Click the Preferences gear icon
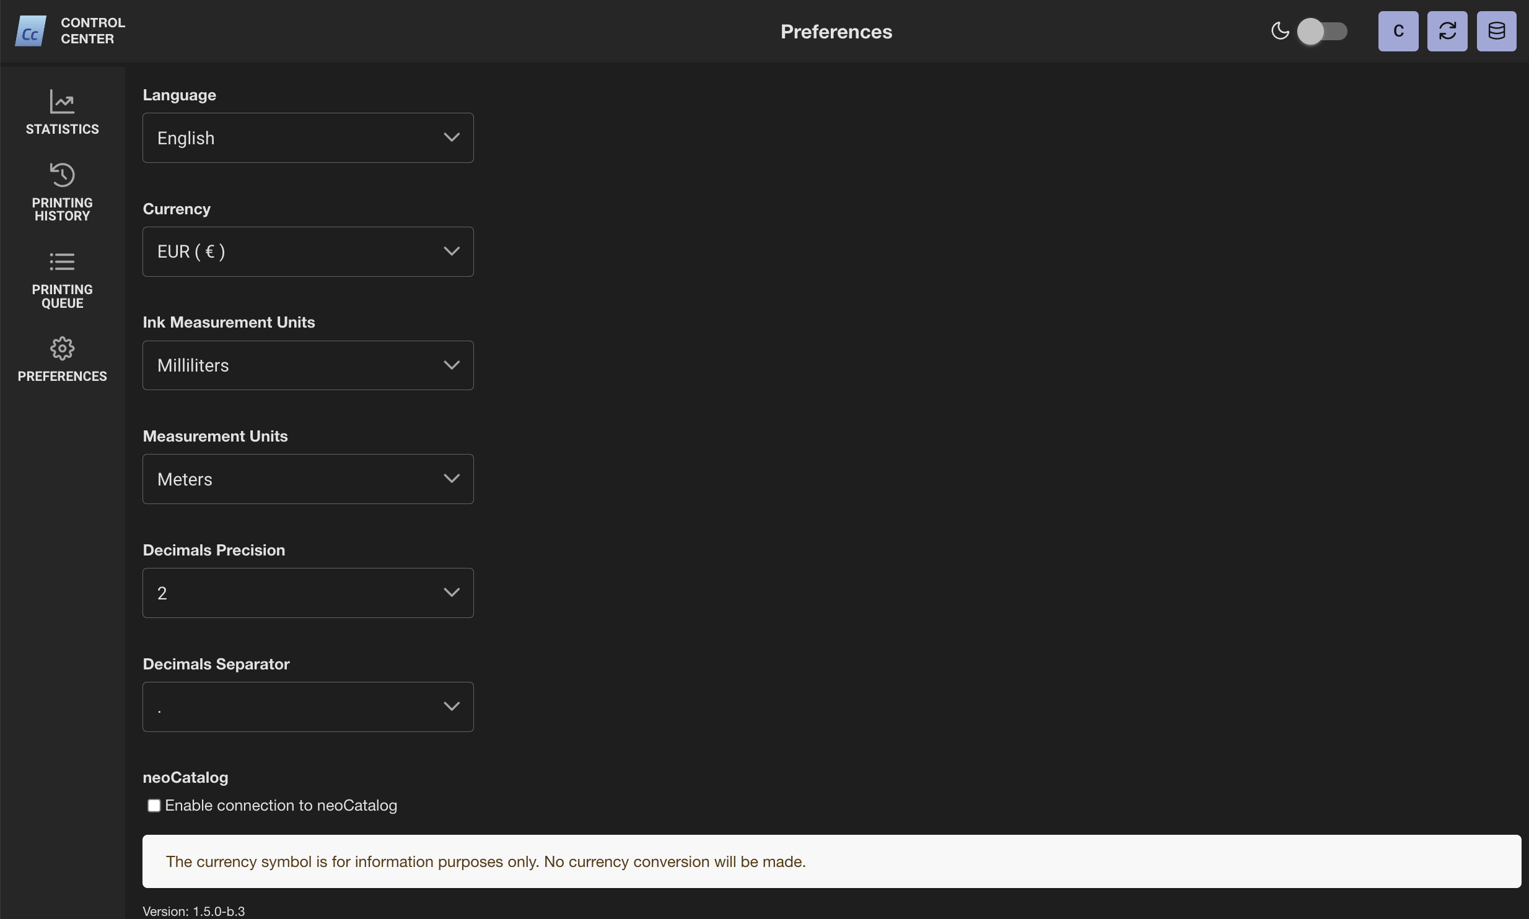1529x919 pixels. 62,349
